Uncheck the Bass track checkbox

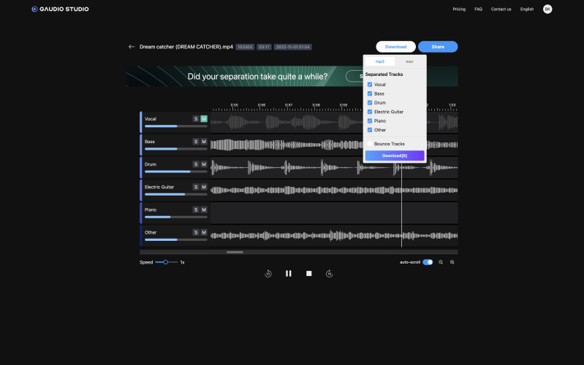tap(370, 93)
